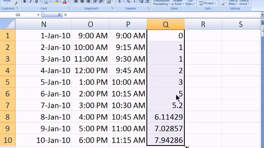This screenshot has width=264, height=148.
Task: Open fill color dropdown arrow
Action: pos(60,2)
